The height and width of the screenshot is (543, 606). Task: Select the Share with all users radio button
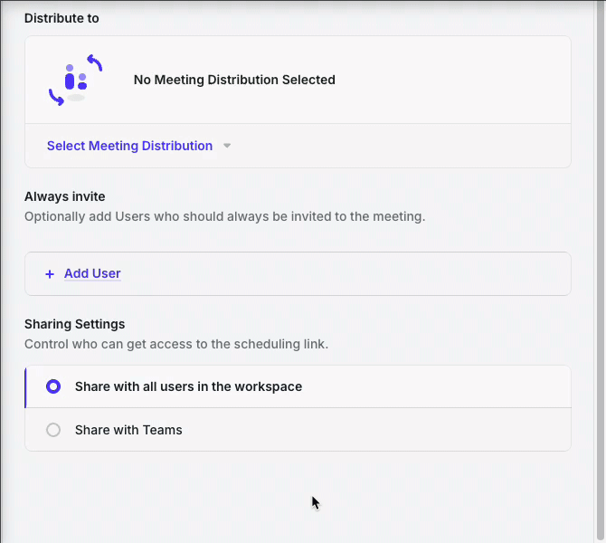53,386
